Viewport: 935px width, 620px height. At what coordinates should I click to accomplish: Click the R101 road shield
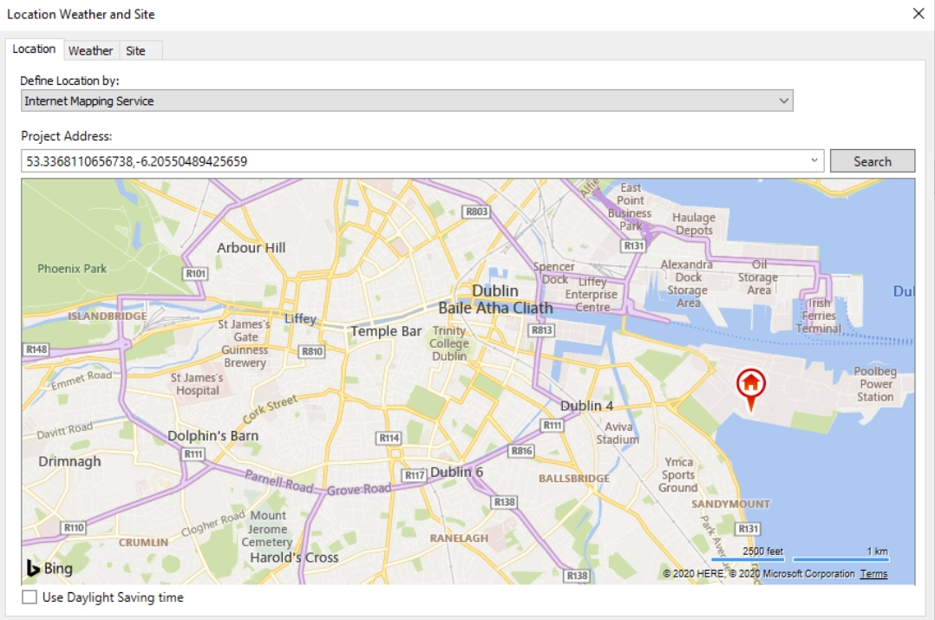click(x=196, y=274)
